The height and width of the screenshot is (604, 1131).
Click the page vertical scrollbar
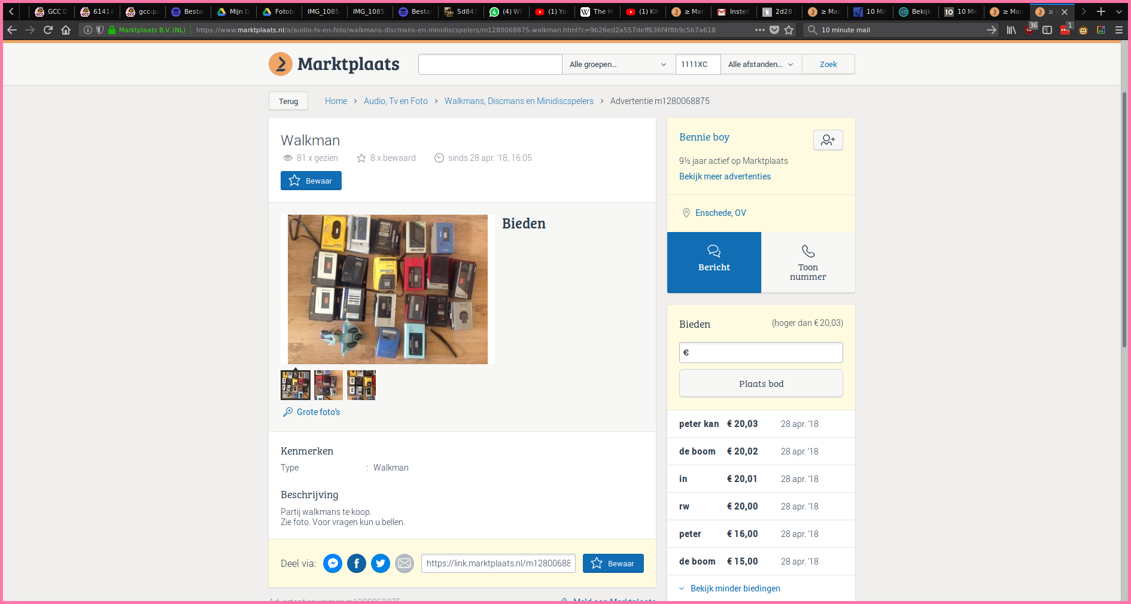(x=1124, y=221)
